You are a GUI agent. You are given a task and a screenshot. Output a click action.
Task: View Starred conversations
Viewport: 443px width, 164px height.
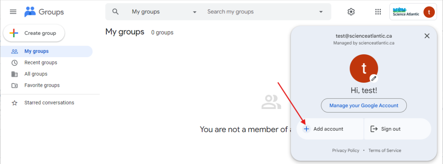(49, 103)
